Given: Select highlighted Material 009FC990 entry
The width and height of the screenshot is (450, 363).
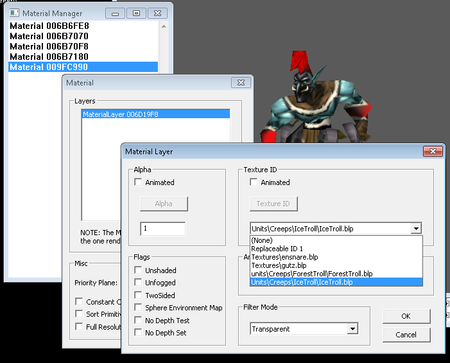Looking at the screenshot, I should (x=83, y=67).
